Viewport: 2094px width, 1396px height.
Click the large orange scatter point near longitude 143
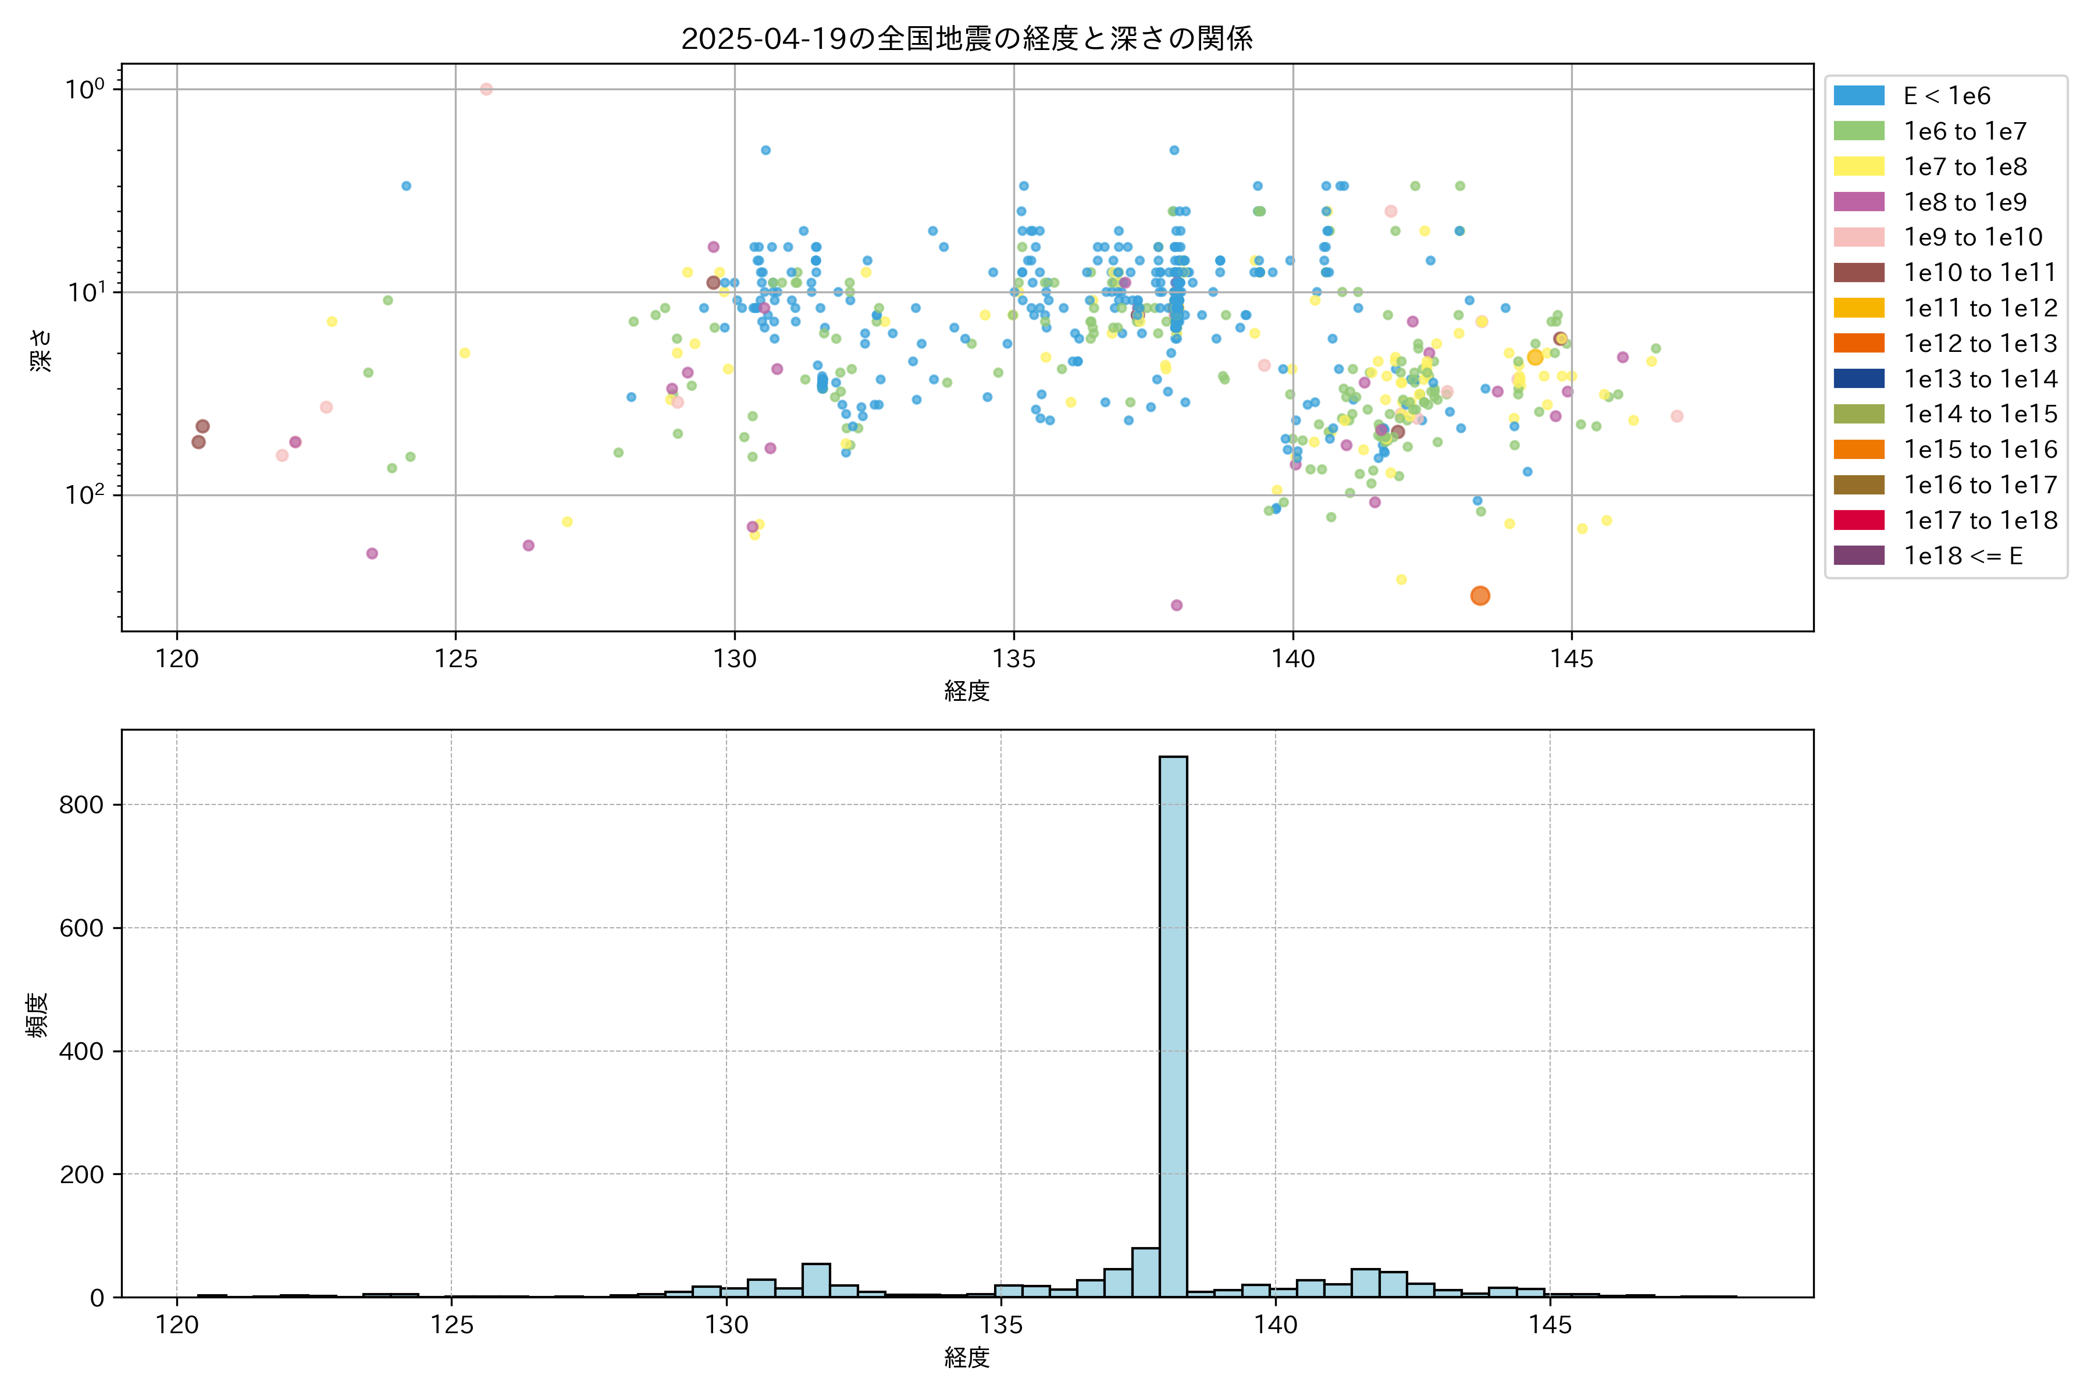(x=1480, y=596)
